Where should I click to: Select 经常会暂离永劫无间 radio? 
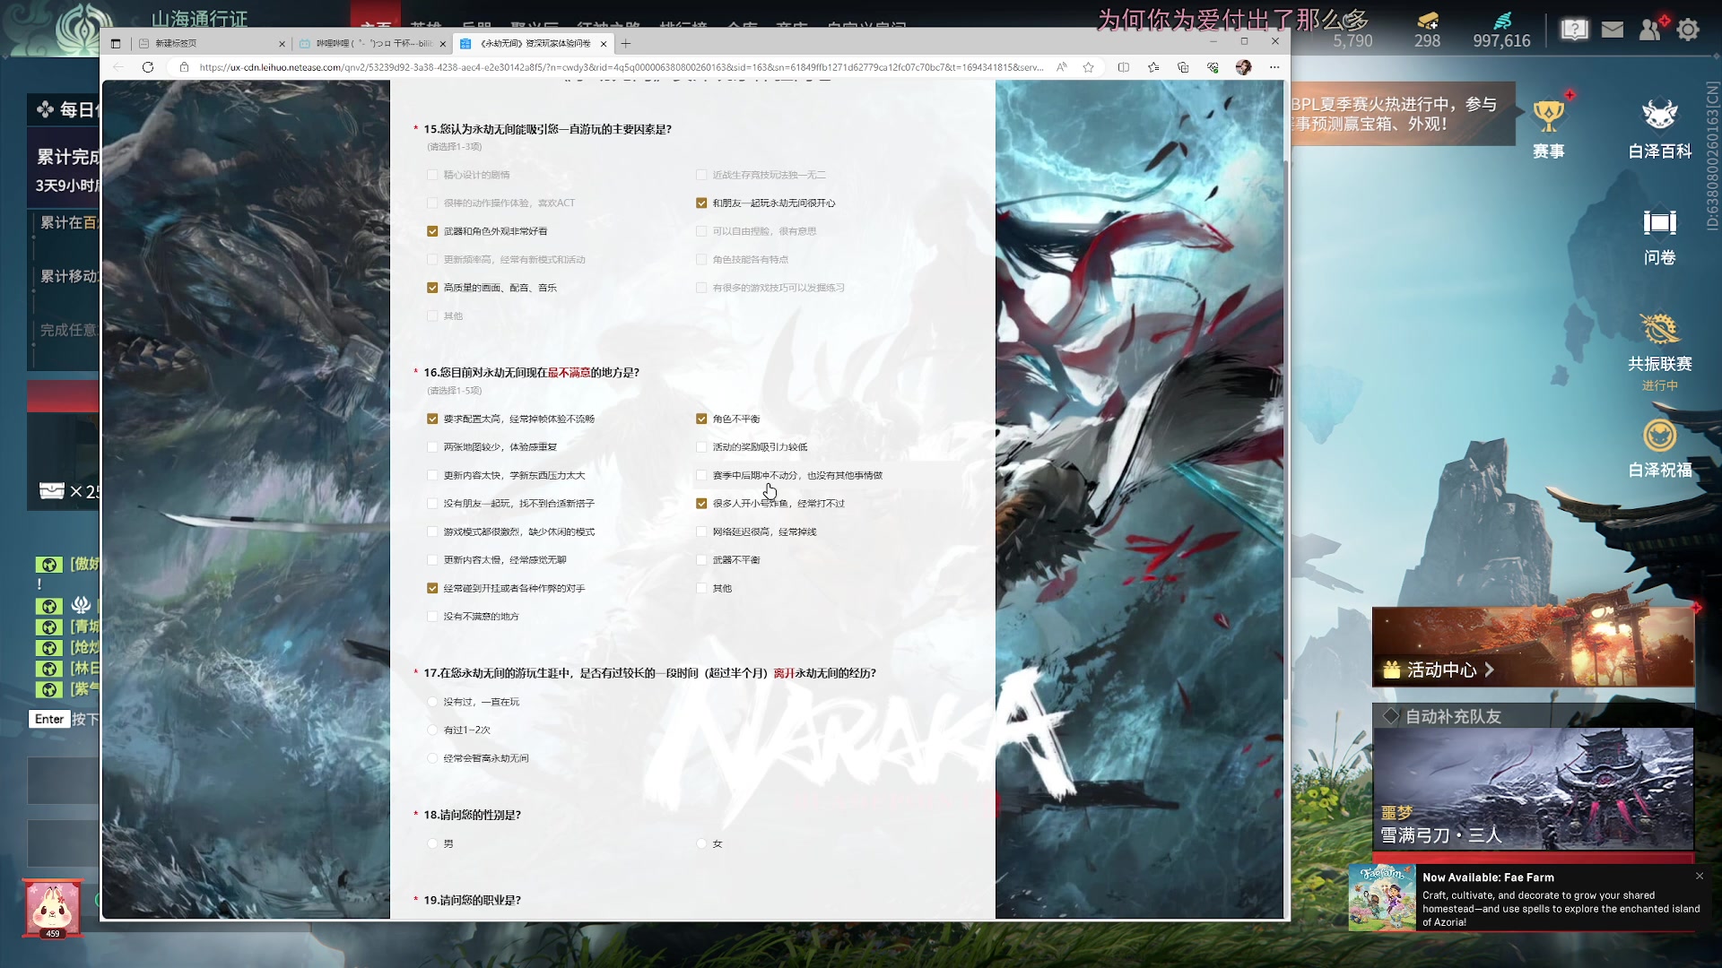432,758
